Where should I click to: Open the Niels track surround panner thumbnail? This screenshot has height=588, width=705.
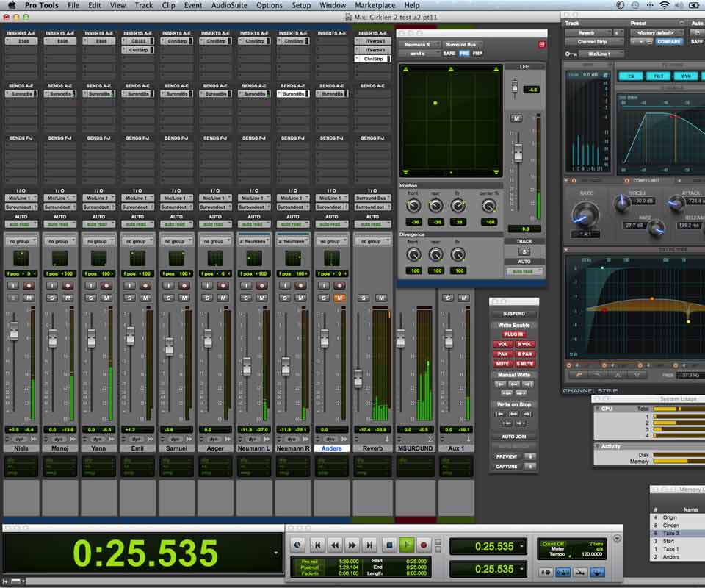pos(21,258)
